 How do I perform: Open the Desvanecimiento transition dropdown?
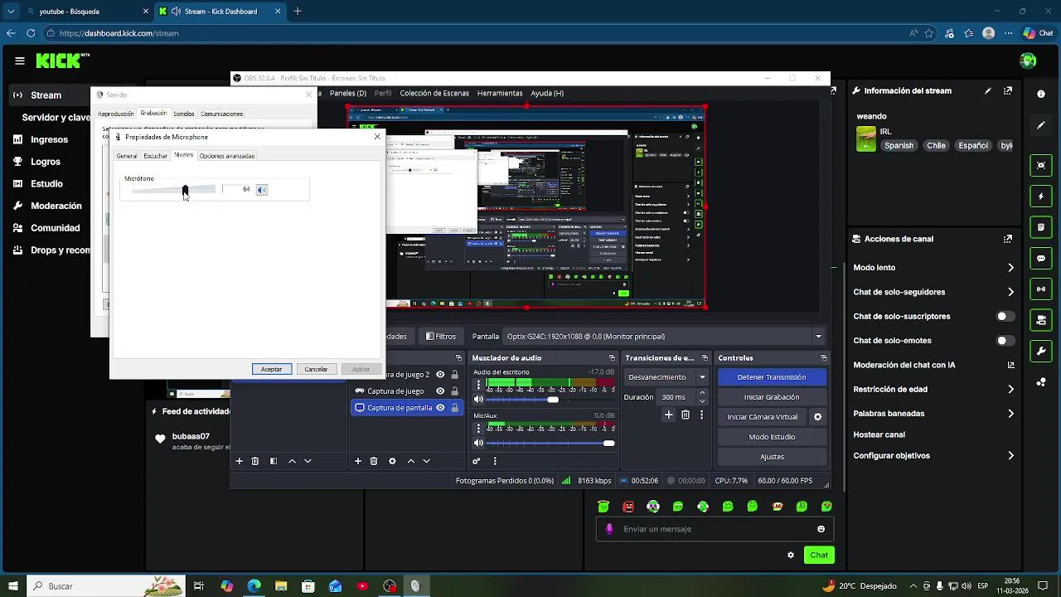pyautogui.click(x=702, y=377)
